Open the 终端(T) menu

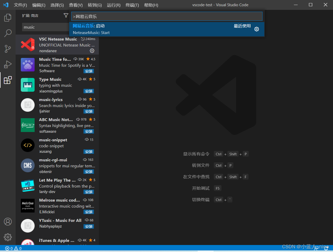click(x=132, y=5)
